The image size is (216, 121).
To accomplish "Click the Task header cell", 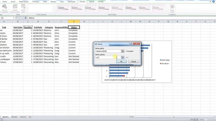I will click(4, 27).
